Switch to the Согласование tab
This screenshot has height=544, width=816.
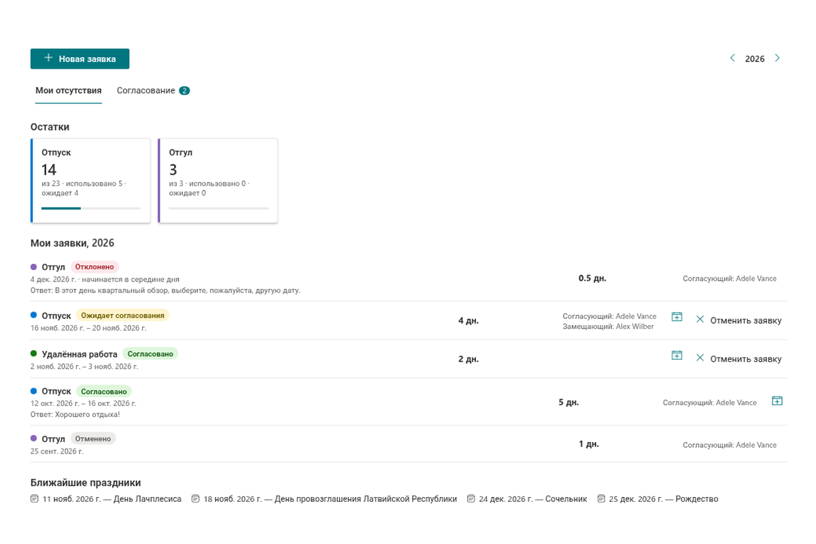(153, 90)
